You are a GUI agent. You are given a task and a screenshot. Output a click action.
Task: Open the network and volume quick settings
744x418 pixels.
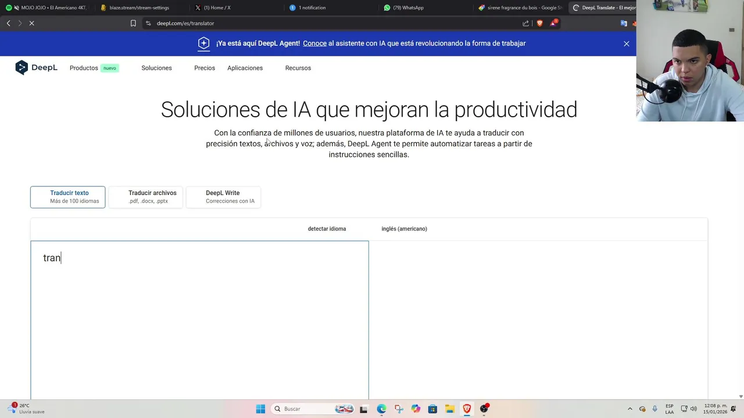point(690,409)
